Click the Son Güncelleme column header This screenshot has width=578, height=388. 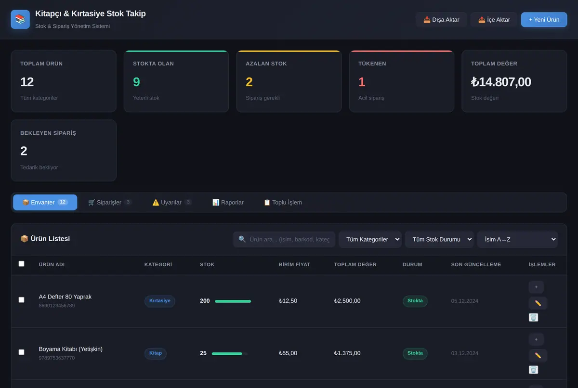(x=476, y=264)
